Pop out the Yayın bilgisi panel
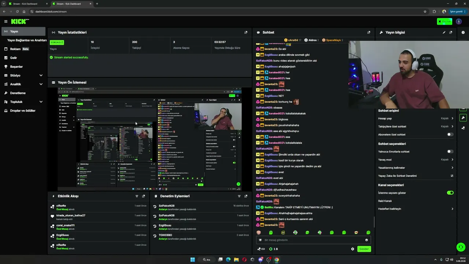Image resolution: width=469 pixels, height=264 pixels. click(451, 32)
